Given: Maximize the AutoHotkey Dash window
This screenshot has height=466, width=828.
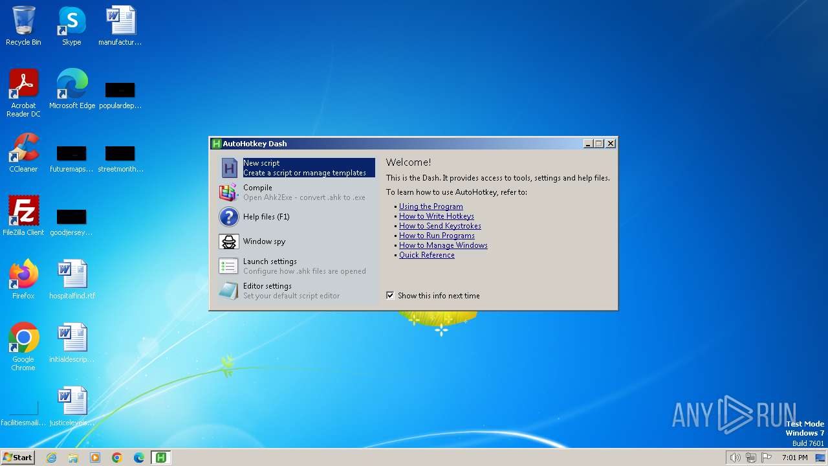Looking at the screenshot, I should click(x=598, y=144).
